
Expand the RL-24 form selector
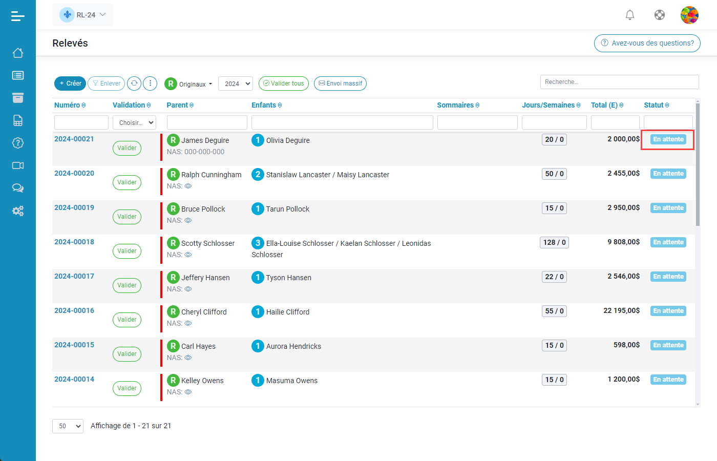coord(83,15)
